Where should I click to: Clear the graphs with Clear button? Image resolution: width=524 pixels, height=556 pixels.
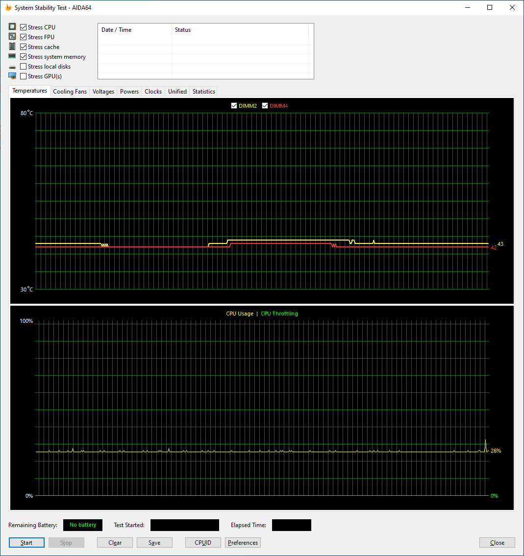115,542
